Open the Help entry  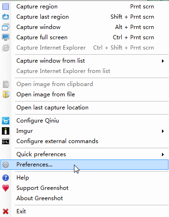click(84, 178)
